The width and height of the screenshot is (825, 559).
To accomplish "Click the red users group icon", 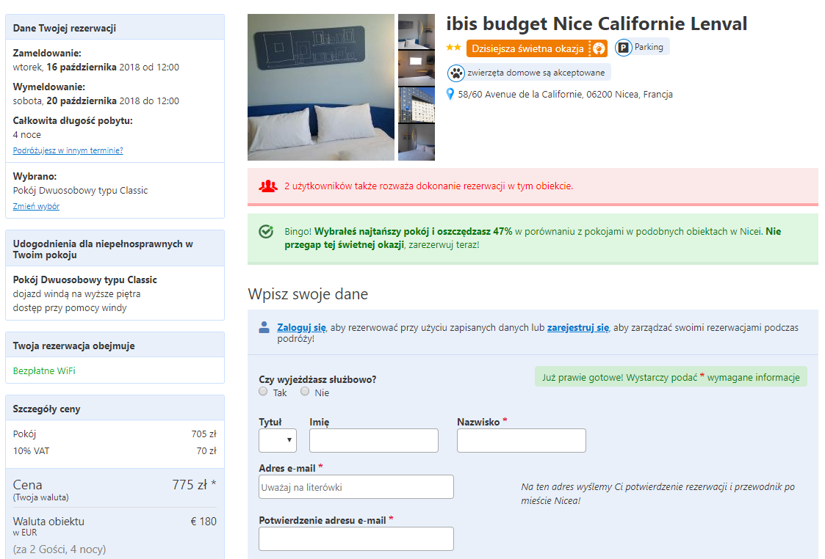I will (x=268, y=186).
